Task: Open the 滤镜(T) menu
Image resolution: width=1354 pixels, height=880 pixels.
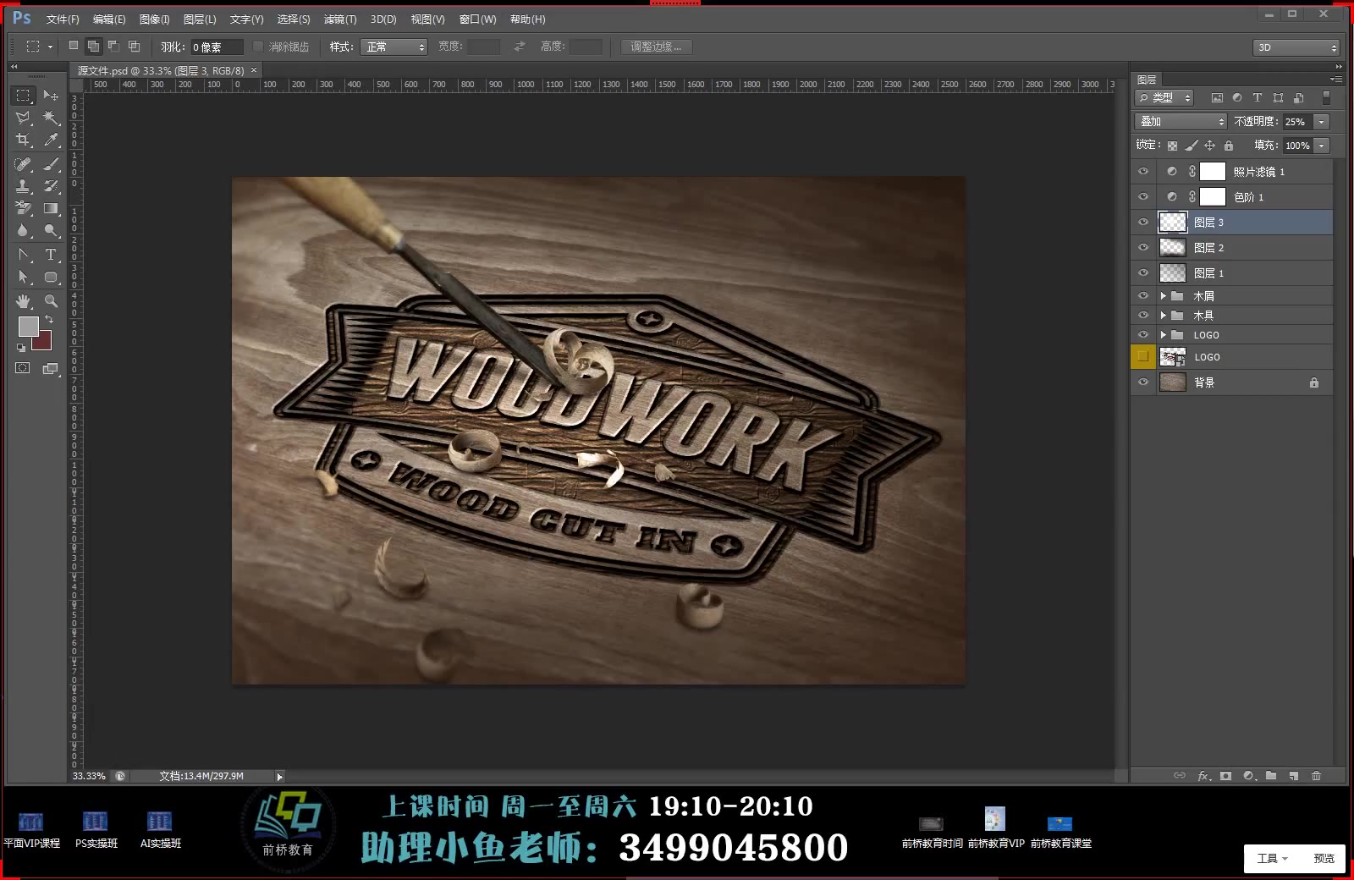Action: point(340,19)
